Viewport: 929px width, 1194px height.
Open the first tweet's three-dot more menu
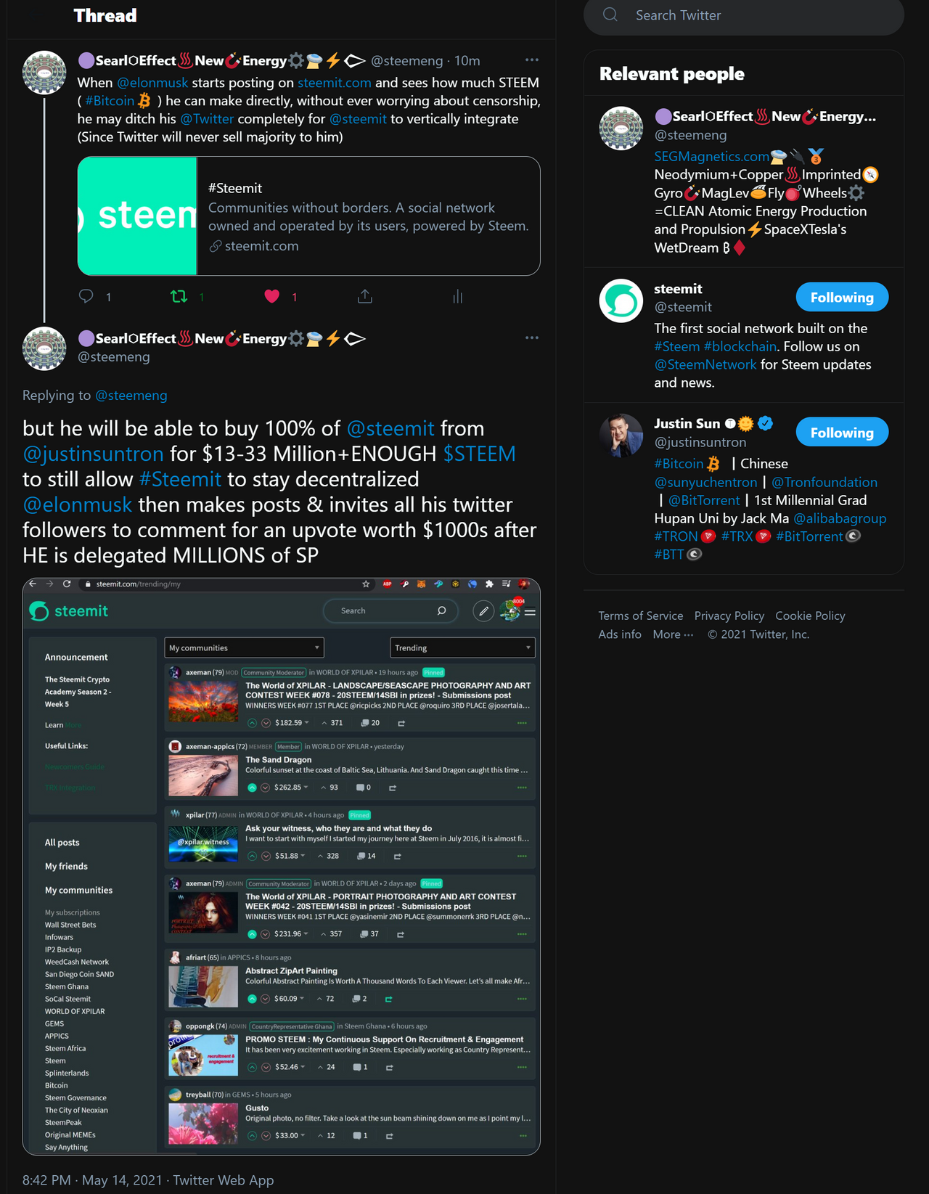[x=532, y=60]
